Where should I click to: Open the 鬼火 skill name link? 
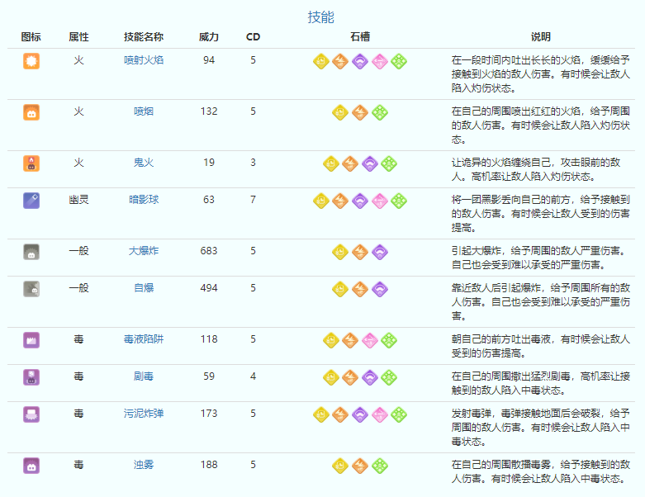[x=144, y=163]
